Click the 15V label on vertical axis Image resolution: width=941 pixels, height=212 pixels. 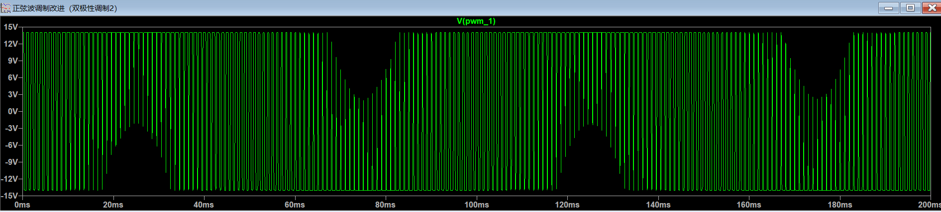click(11, 27)
